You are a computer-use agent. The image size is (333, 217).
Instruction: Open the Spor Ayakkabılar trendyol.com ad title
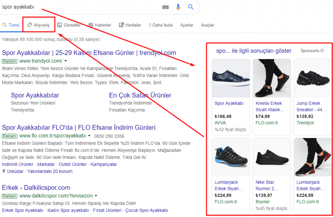point(89,53)
